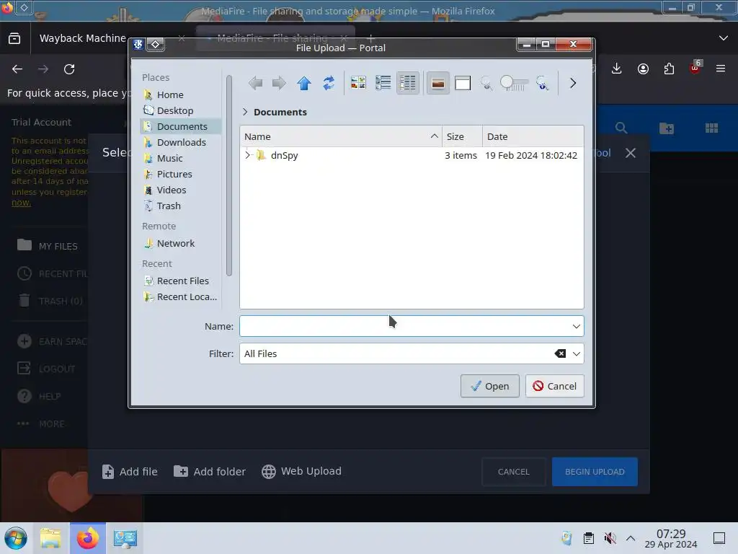Select Documents in Places panel
738x554 pixels.
point(181,126)
